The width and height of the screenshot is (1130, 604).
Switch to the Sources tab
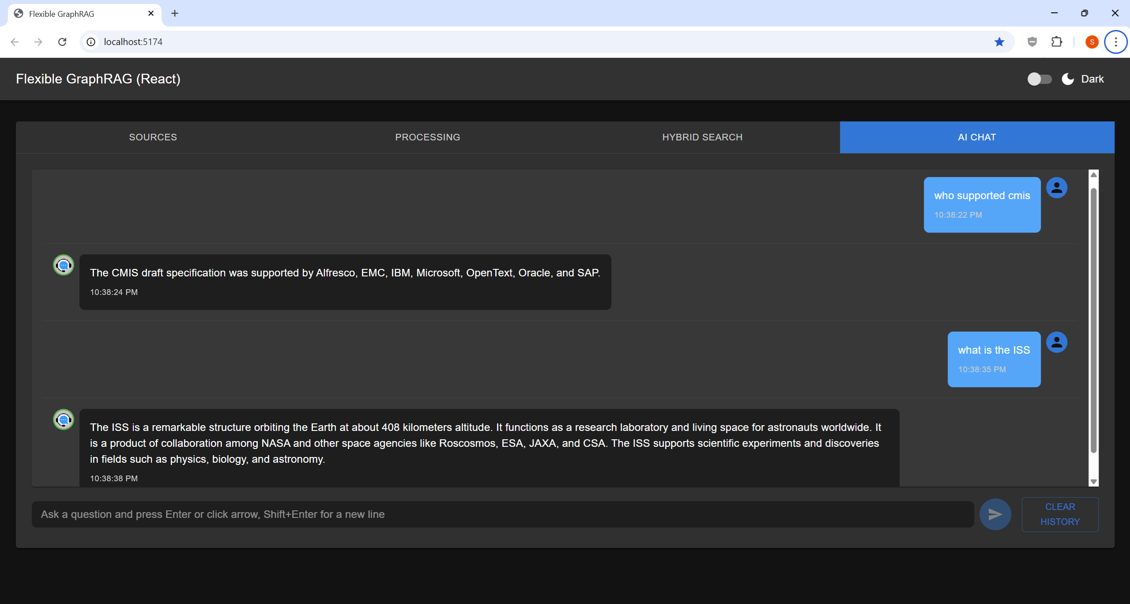pos(153,137)
